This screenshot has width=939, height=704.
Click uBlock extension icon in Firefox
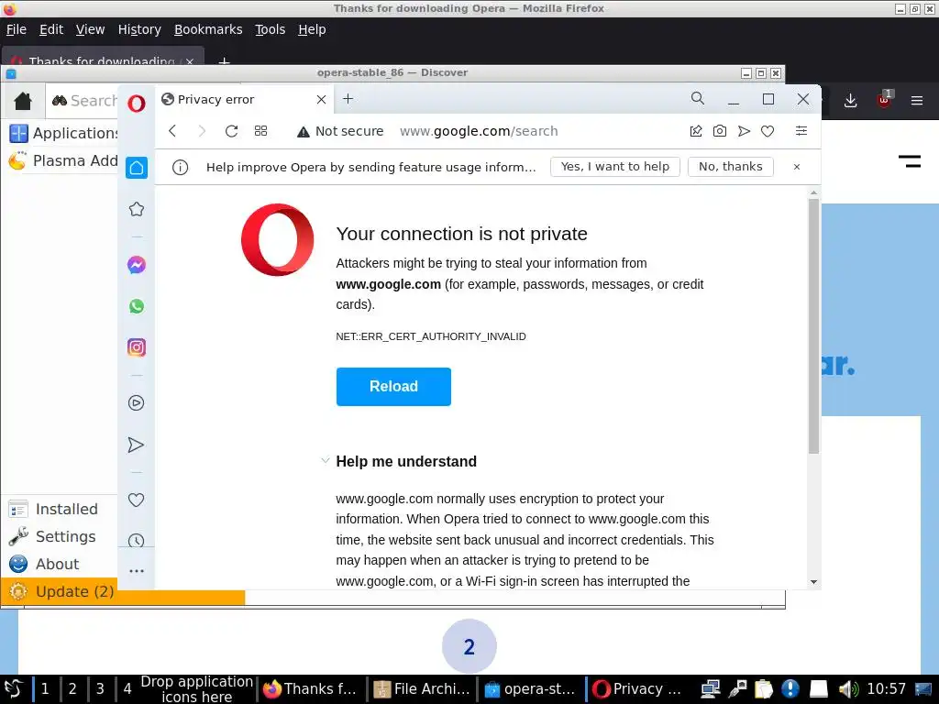[x=884, y=101]
